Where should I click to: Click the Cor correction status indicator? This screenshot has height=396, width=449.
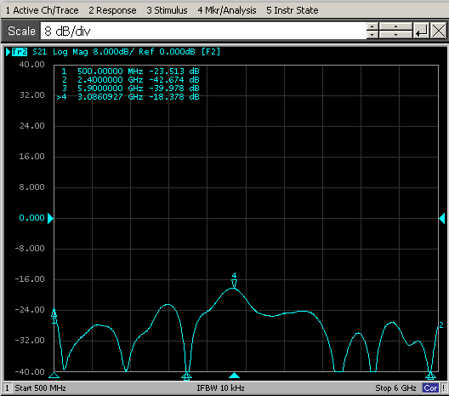tap(430, 388)
